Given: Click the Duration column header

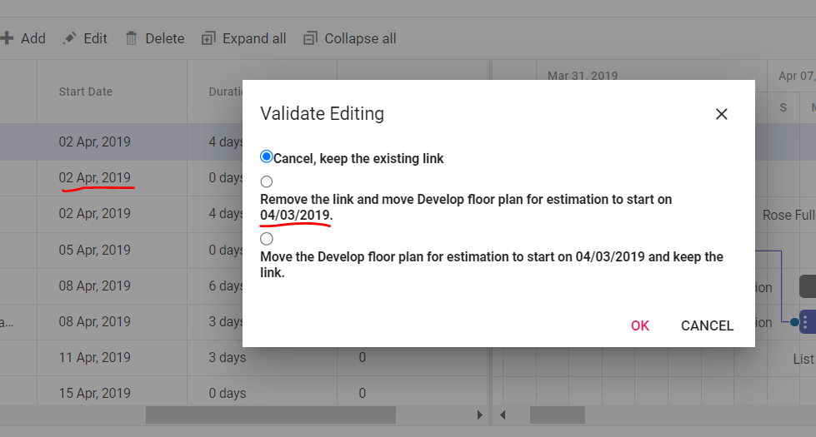Looking at the screenshot, I should tap(225, 92).
